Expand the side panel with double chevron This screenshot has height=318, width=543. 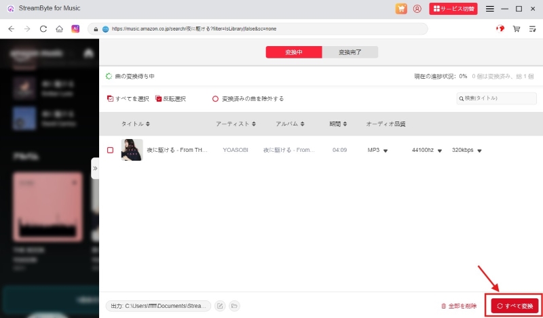click(95, 169)
